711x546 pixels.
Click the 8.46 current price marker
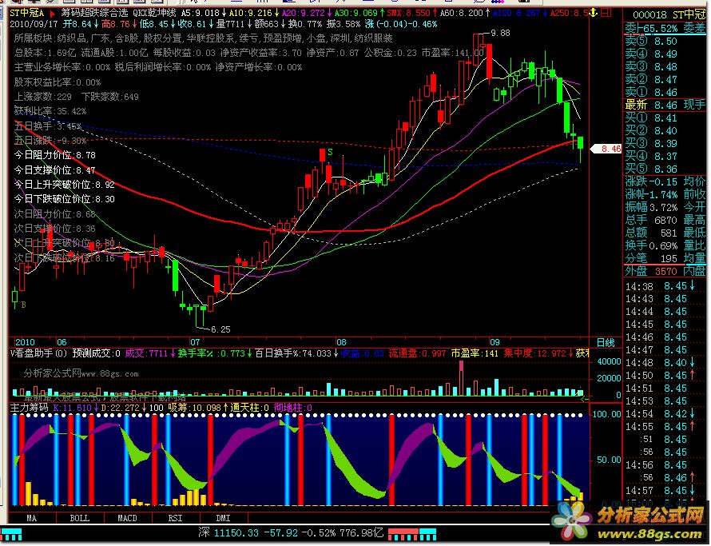tap(606, 149)
